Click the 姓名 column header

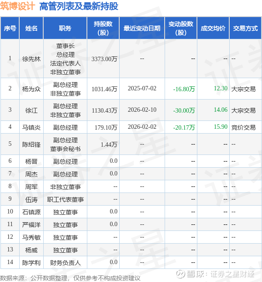point(31,28)
